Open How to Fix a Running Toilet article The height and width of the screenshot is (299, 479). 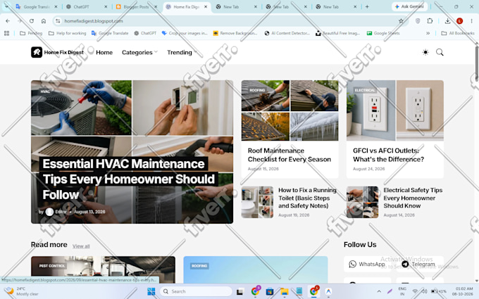click(x=307, y=198)
